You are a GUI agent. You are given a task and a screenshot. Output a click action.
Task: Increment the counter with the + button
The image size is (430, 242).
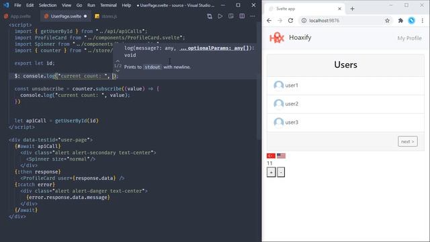click(x=271, y=172)
